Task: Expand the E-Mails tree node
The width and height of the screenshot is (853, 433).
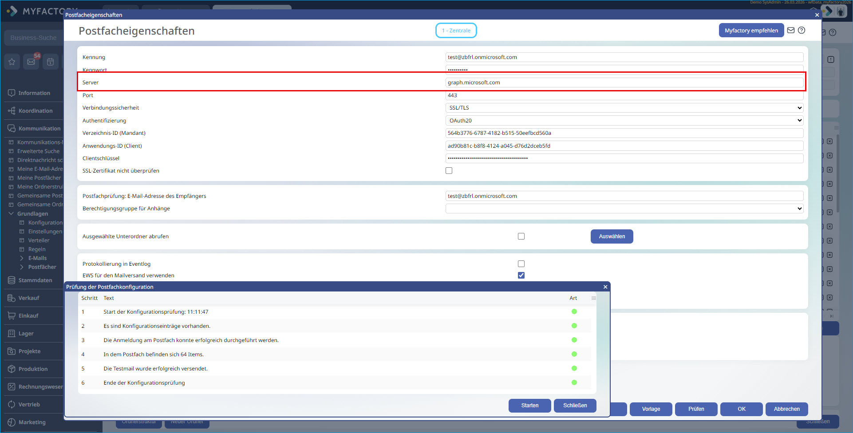Action: 22,258
